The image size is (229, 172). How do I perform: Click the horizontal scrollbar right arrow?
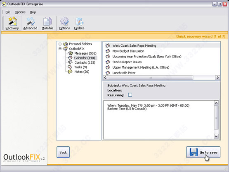click(x=217, y=78)
